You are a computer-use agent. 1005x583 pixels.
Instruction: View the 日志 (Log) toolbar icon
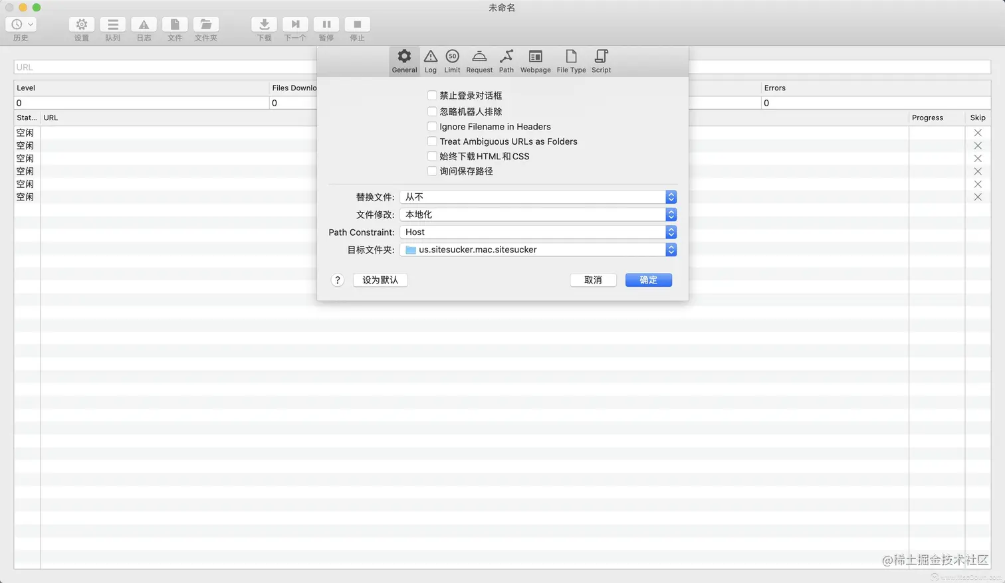coord(144,27)
